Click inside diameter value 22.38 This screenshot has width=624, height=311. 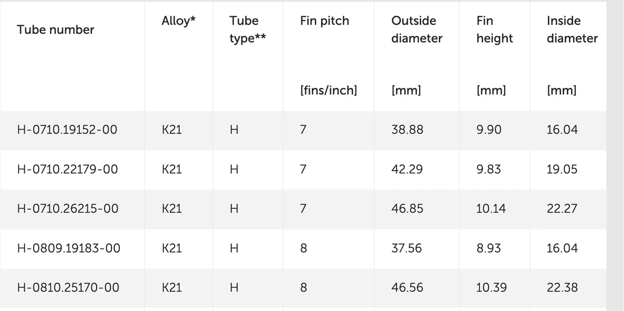click(x=562, y=288)
